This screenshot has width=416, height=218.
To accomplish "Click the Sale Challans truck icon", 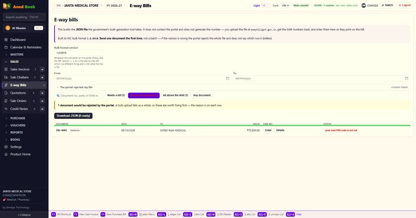I will click(6, 77).
